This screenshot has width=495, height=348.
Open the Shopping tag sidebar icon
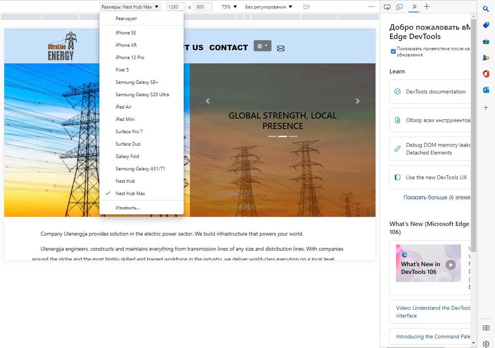pyautogui.click(x=486, y=25)
